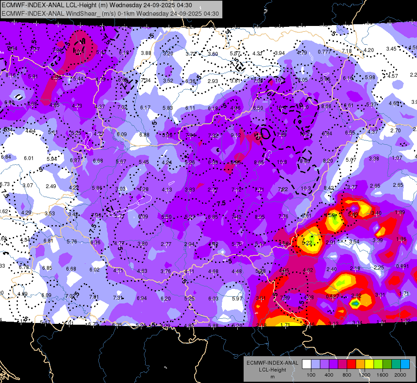Click the legend caption ECMWF-INDEX-ANAL
The height and width of the screenshot is (383, 417).
coord(272,363)
